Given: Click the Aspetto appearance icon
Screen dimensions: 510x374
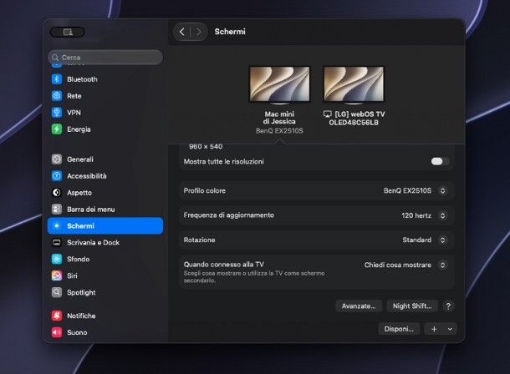Looking at the screenshot, I should point(57,193).
